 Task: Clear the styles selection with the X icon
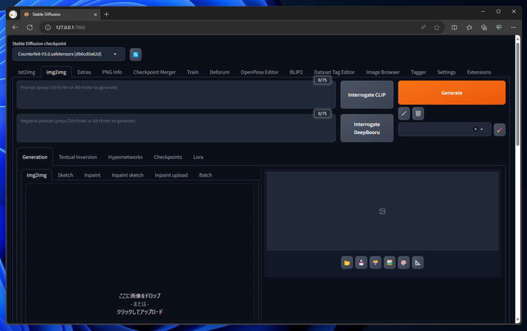(475, 129)
